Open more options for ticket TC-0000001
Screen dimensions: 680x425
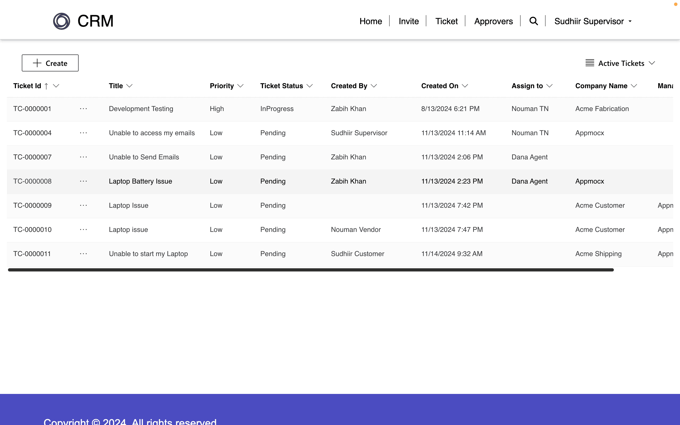coord(83,109)
